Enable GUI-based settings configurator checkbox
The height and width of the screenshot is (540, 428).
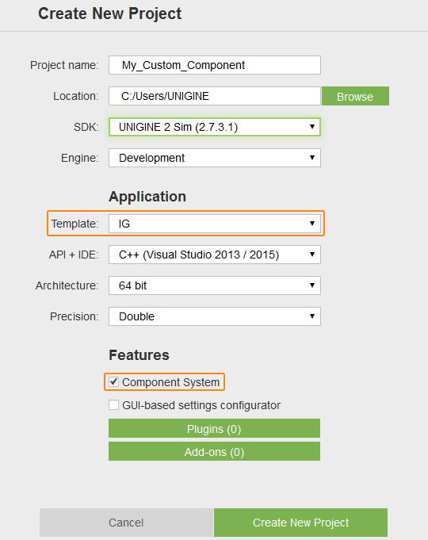click(x=113, y=405)
